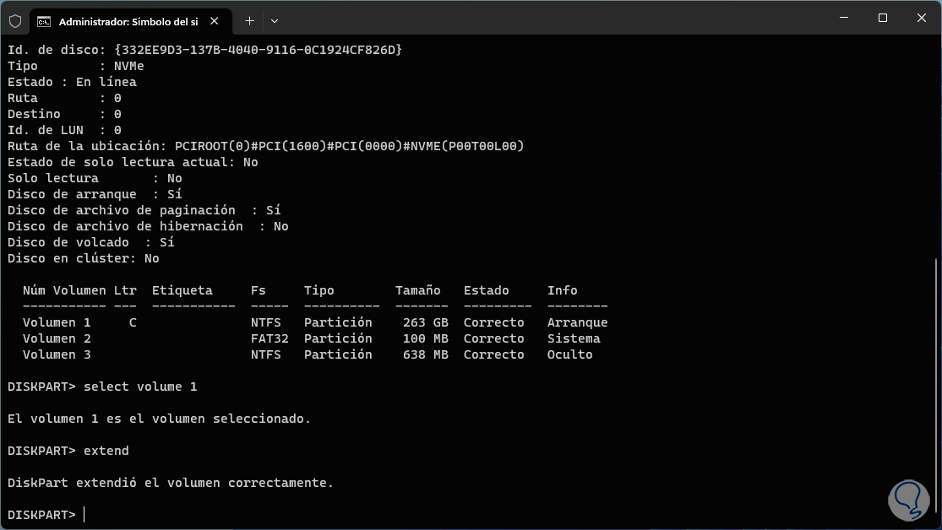
Task: Click the Tamaño column header
Action: point(417,290)
